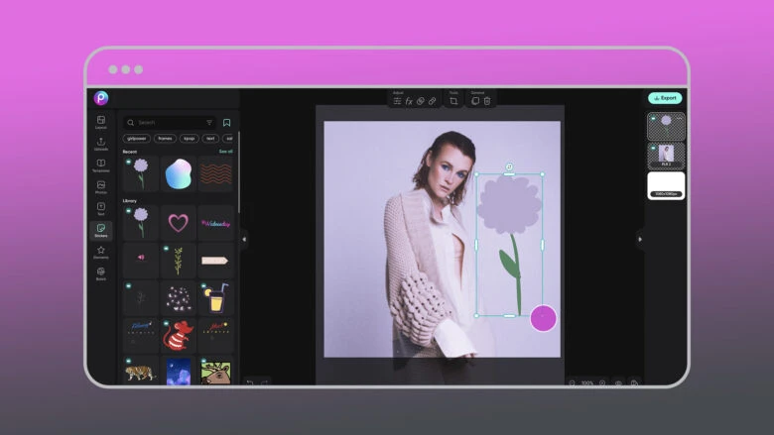Screen dimensions: 774x435
Task: Open the Layout panel in sidebar
Action: tap(100, 122)
